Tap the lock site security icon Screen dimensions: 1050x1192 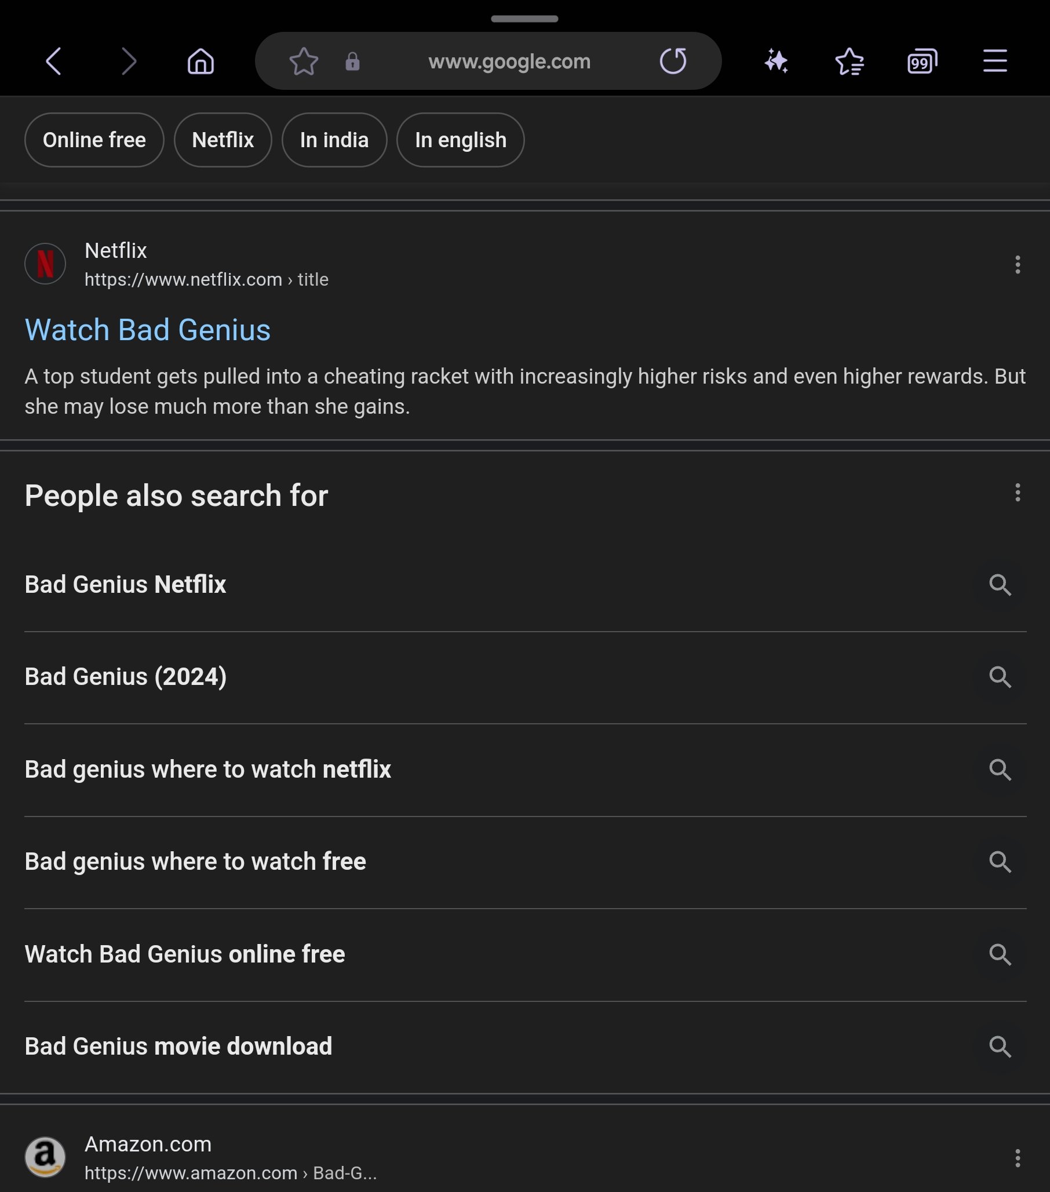352,61
